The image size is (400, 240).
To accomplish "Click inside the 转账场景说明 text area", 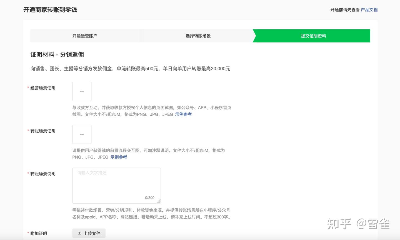I will tap(116, 184).
